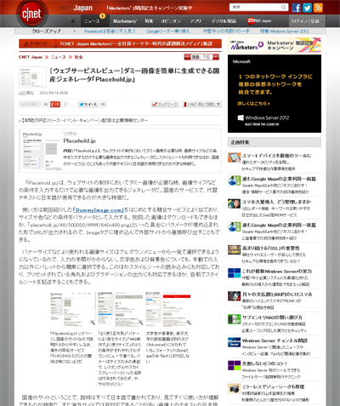This screenshot has height=406, width=340.
Task: Open 'Googleリーダー乗り換え' close-up link
Action: pyautogui.click(x=168, y=31)
